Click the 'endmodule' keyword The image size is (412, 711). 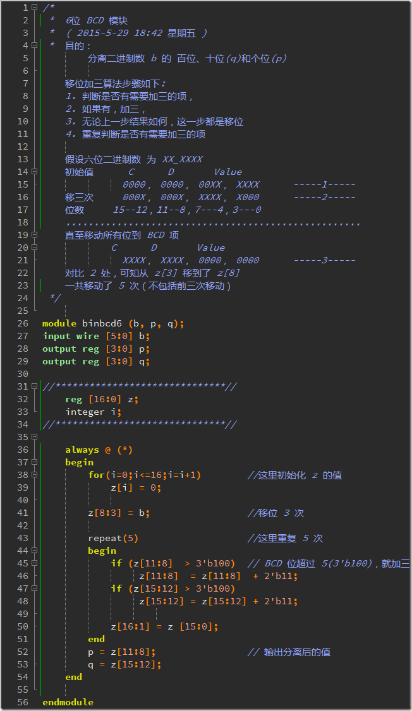pos(68,702)
